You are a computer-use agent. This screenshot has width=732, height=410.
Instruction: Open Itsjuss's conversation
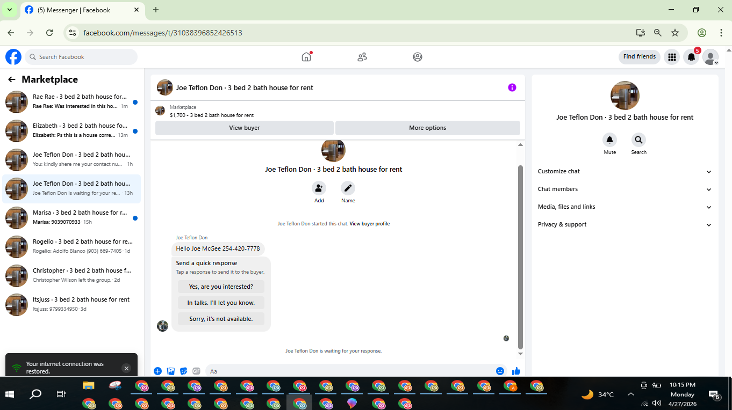pos(71,304)
